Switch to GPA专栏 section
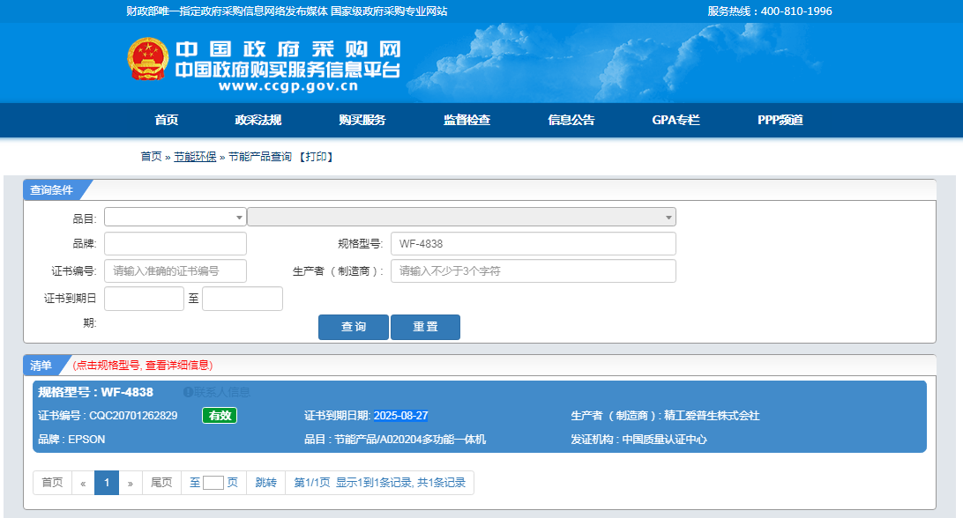 click(676, 120)
